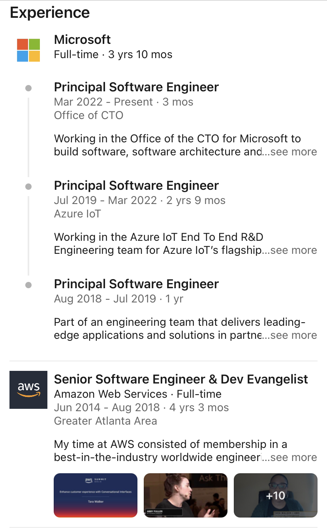327x529 pixels.
Task: Select the Azure IoT Principal Software Engineer title
Action: point(136,185)
